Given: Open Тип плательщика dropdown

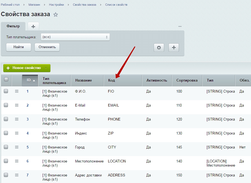Looking at the screenshot, I should click(x=75, y=37).
